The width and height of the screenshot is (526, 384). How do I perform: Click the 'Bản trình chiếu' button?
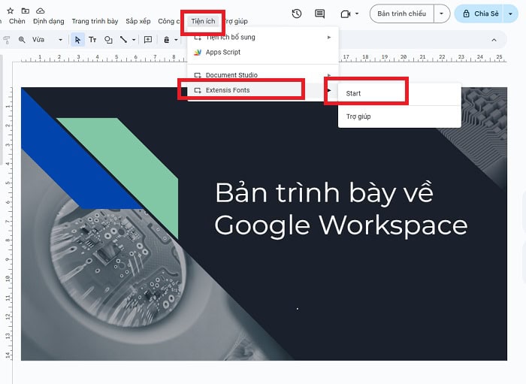click(401, 14)
